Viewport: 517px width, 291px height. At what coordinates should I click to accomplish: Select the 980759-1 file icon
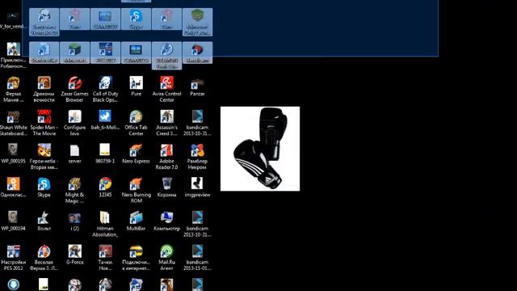105,154
